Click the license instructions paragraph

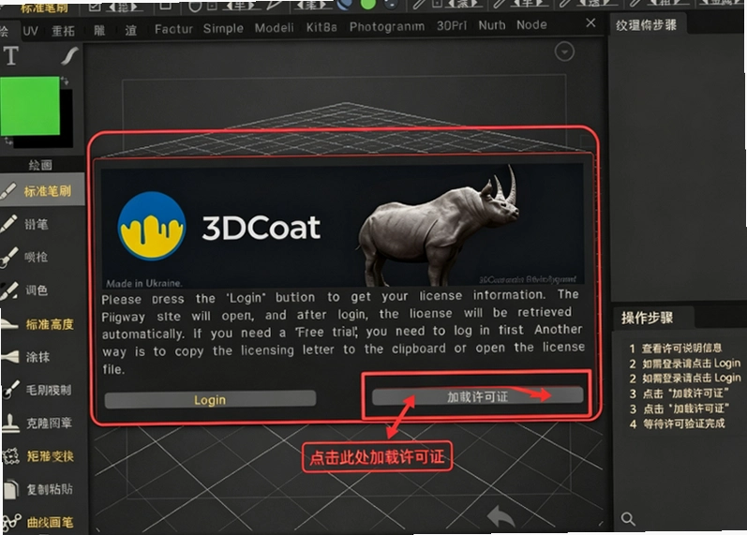click(x=342, y=332)
